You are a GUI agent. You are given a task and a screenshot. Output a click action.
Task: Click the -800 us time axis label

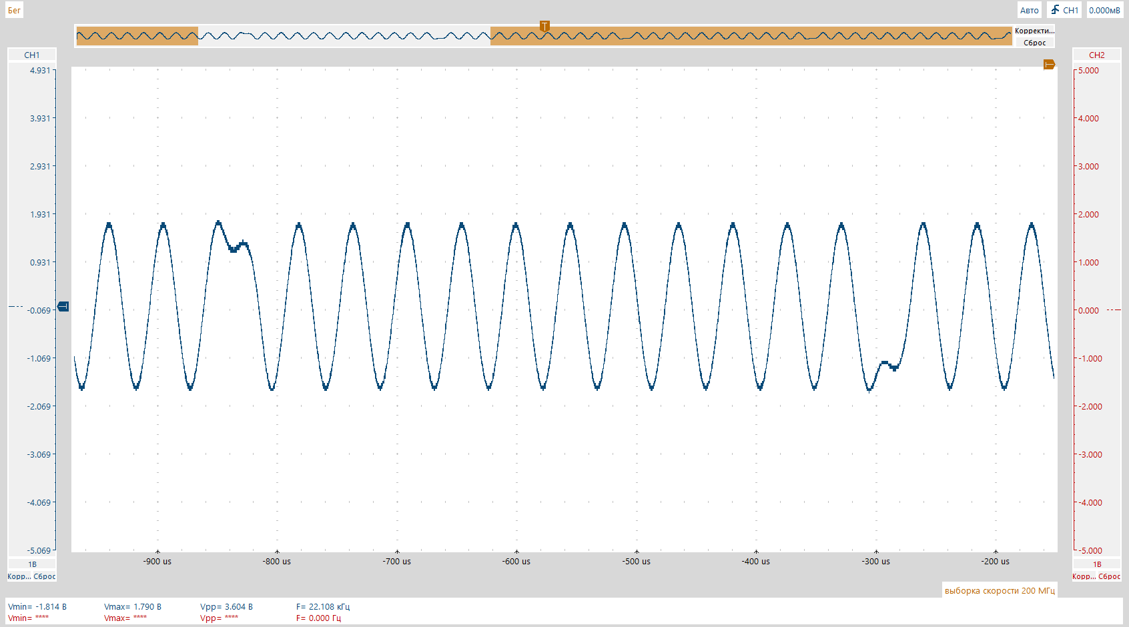277,562
